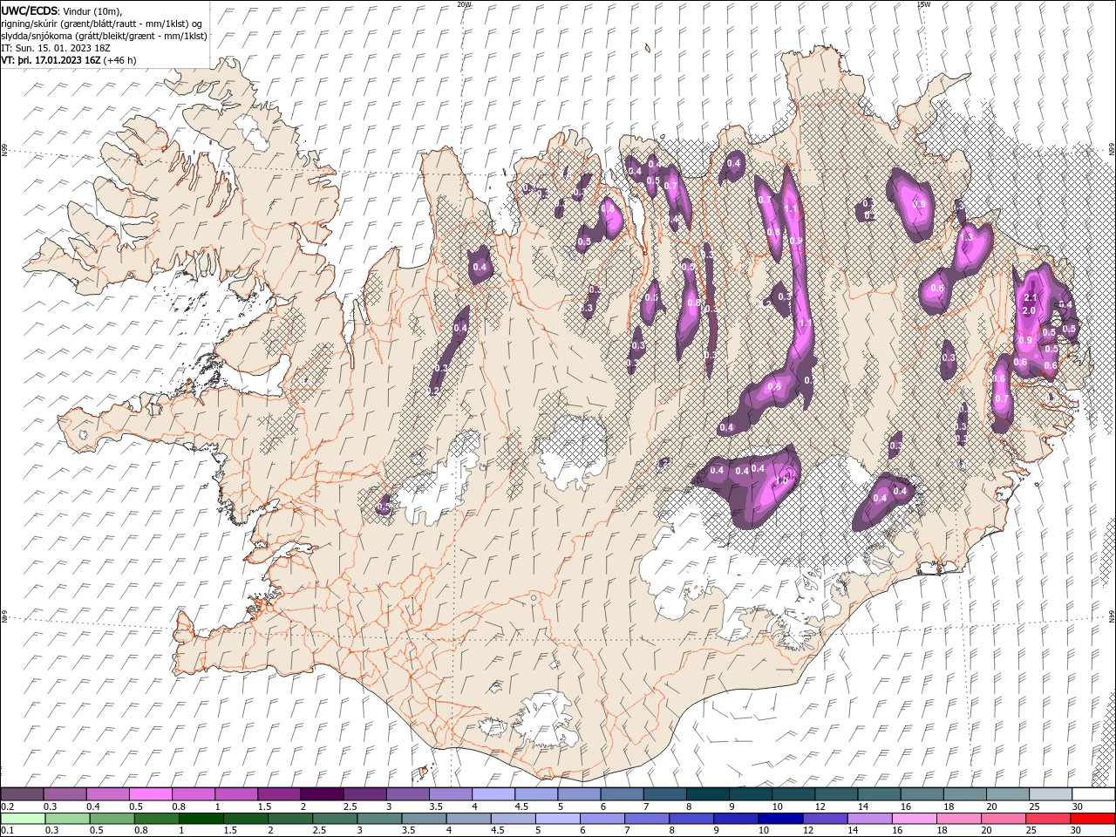Click the 1.0 value in the southern snow patch

pyautogui.click(x=782, y=480)
